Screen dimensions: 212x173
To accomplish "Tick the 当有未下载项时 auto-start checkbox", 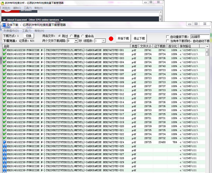I will (167, 41).
